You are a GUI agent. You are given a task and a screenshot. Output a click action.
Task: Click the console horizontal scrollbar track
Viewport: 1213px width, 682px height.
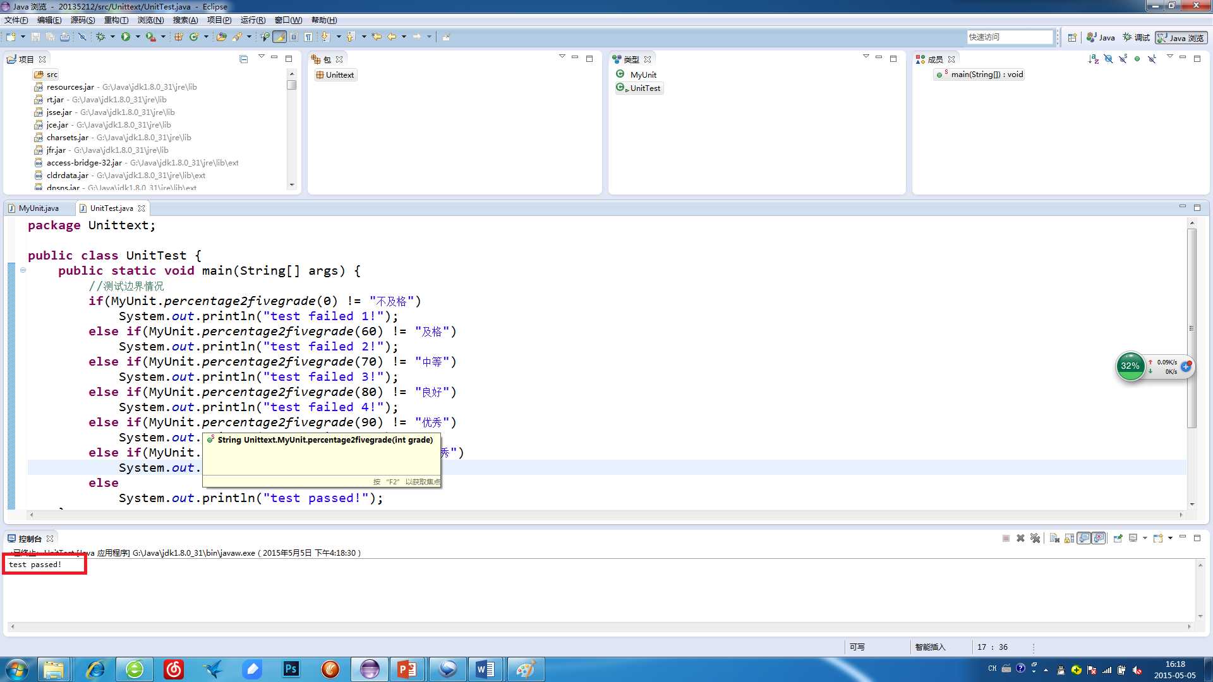[x=600, y=627]
